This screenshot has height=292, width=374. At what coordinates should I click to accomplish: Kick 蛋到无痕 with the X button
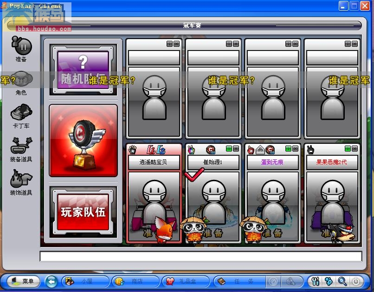click(x=295, y=149)
